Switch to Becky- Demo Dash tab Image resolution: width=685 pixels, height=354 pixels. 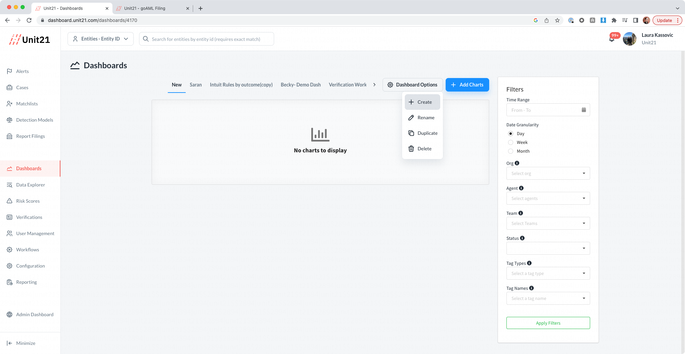(300, 85)
